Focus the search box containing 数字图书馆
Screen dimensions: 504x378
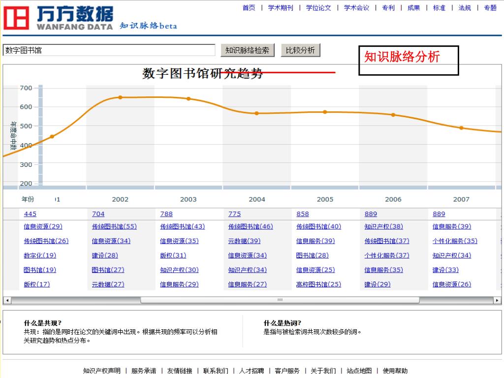click(x=109, y=50)
